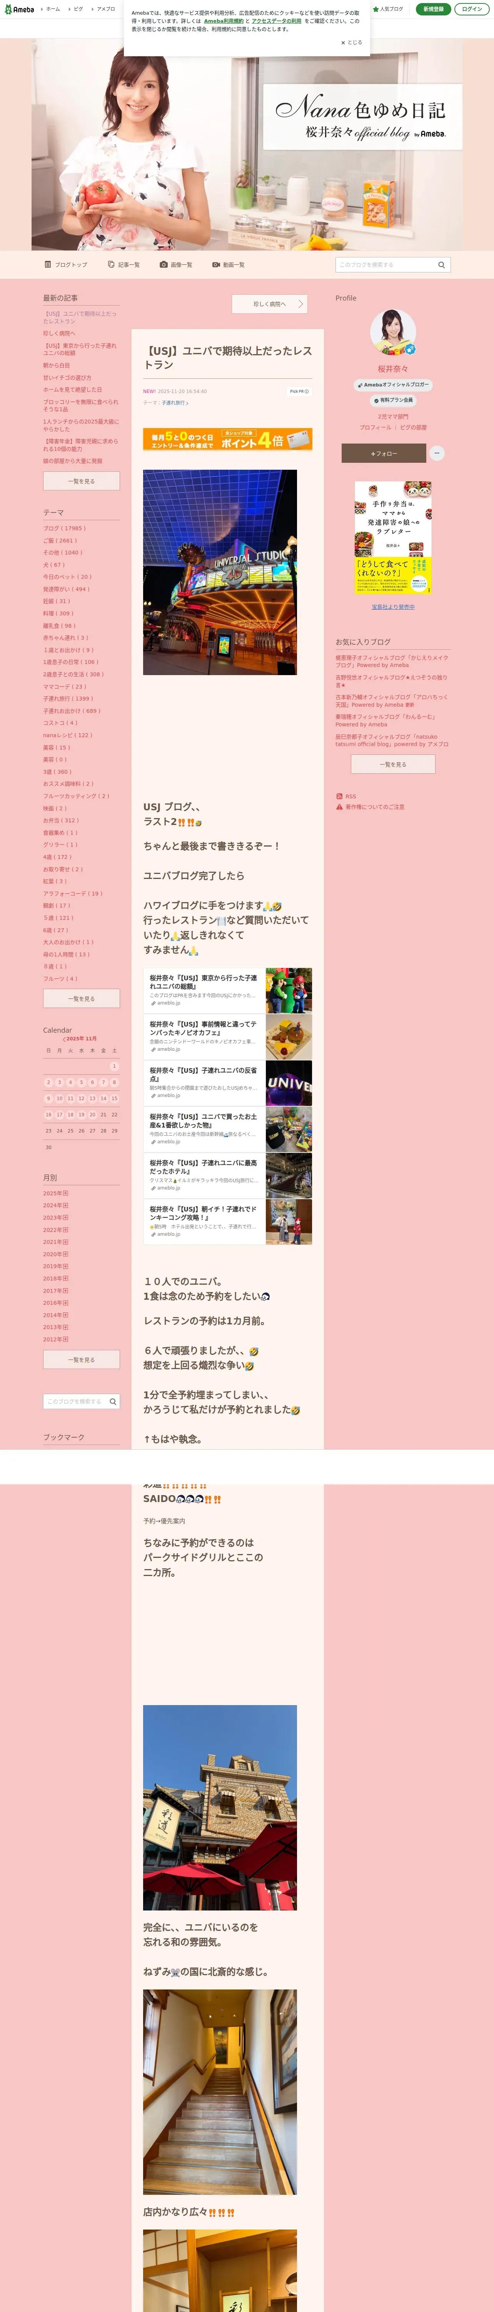Click the 新規登録 button
This screenshot has height=2312, width=494.
pyautogui.click(x=433, y=9)
